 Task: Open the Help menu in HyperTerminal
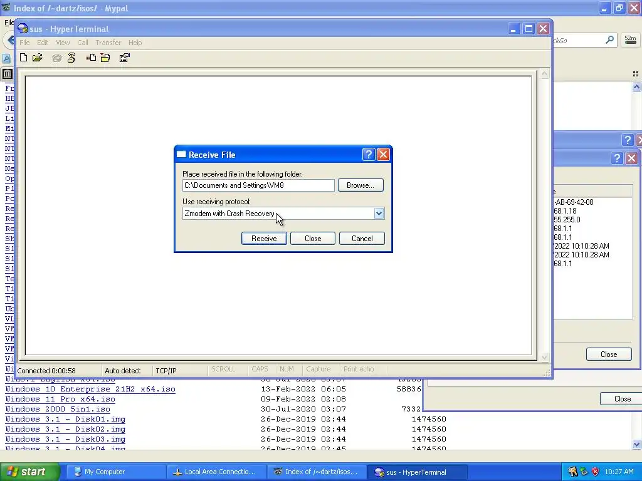click(x=135, y=43)
